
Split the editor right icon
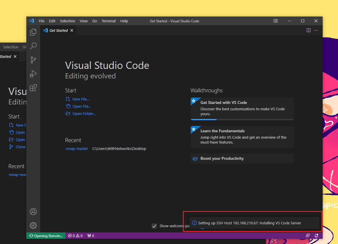tap(308, 30)
